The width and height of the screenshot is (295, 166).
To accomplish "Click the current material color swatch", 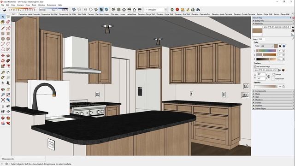I will click(x=276, y=46).
